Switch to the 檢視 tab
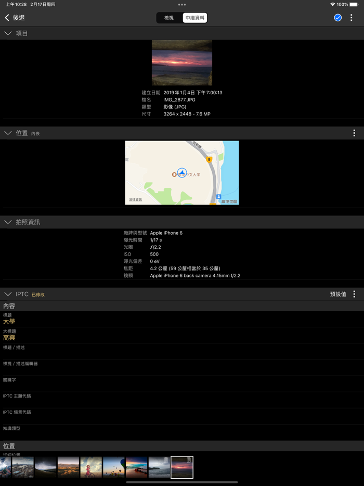 pyautogui.click(x=169, y=18)
